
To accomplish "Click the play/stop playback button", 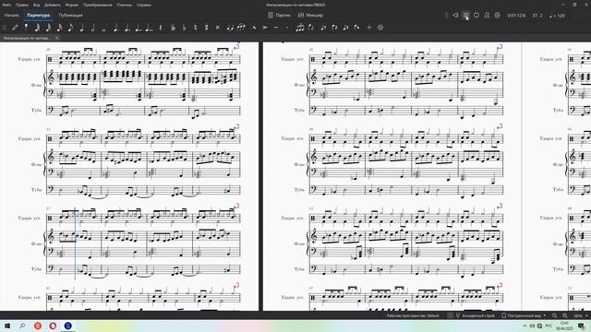I will tap(465, 15).
